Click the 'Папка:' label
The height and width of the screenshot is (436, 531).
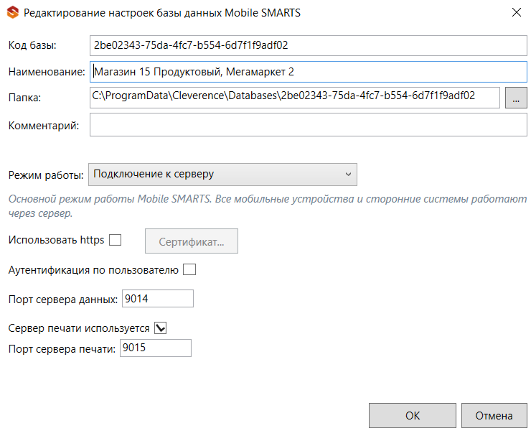click(x=24, y=98)
